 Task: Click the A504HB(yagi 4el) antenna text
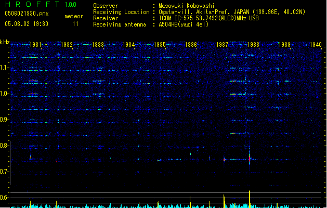pyautogui.click(x=184, y=24)
